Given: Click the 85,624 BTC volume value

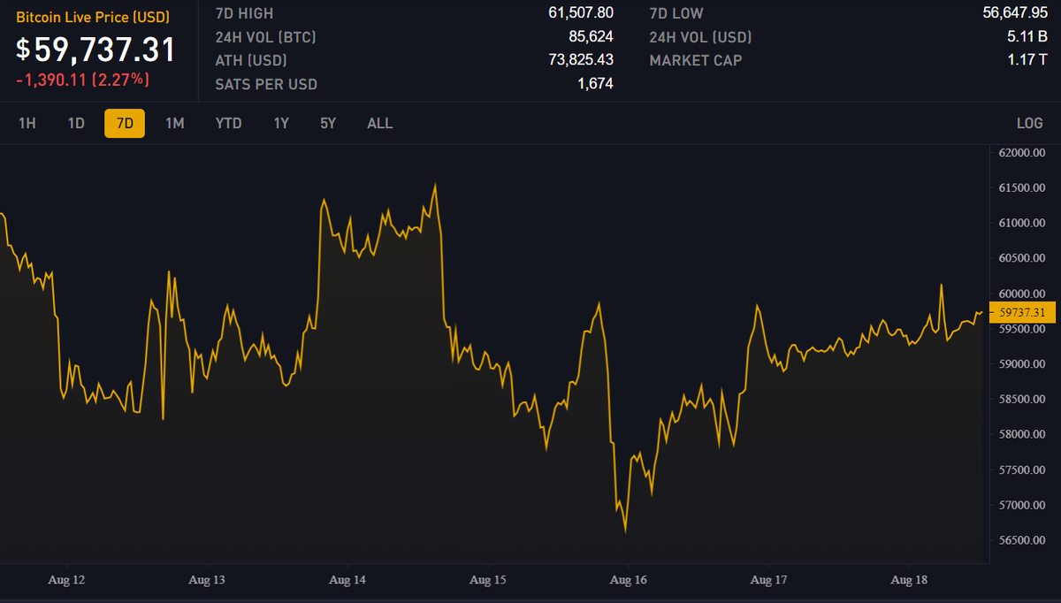Looking at the screenshot, I should coord(591,37).
